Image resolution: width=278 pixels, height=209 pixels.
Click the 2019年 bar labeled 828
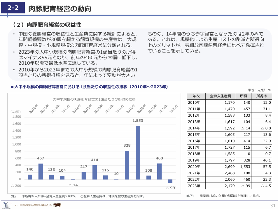127,165
